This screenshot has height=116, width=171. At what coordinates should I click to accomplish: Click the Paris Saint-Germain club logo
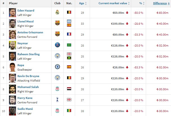tap(57, 45)
